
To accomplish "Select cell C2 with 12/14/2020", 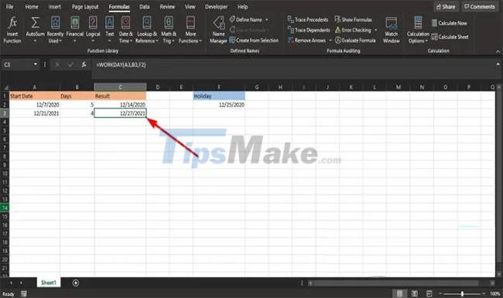I will click(x=120, y=104).
